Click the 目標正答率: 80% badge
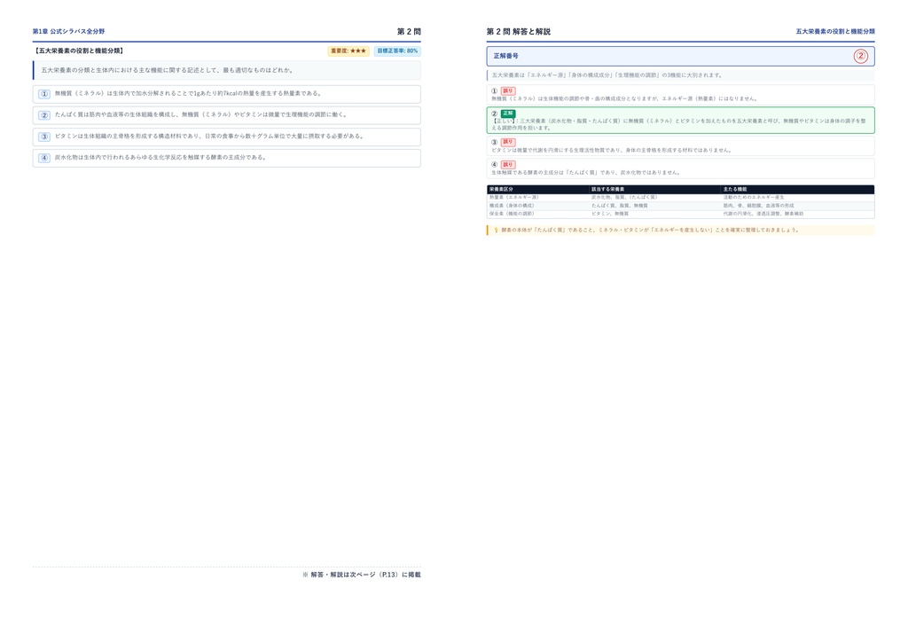Viewport: 908px width, 642px height. pos(397,51)
